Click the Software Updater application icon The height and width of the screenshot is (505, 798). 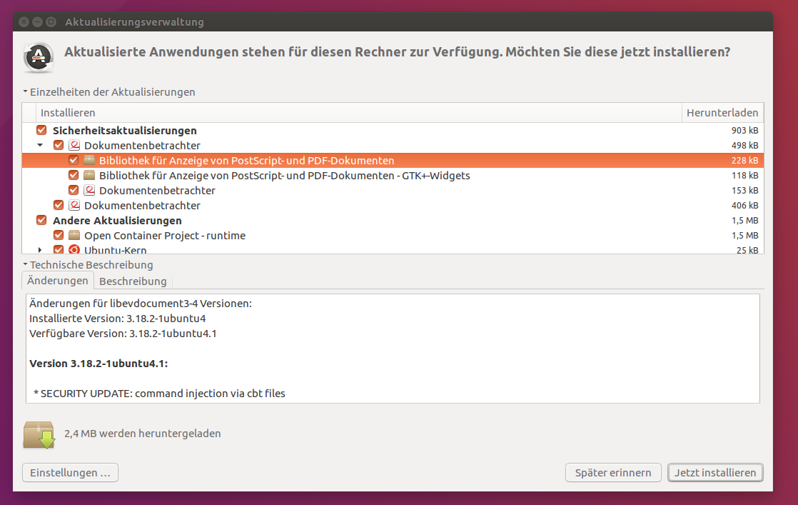click(39, 58)
